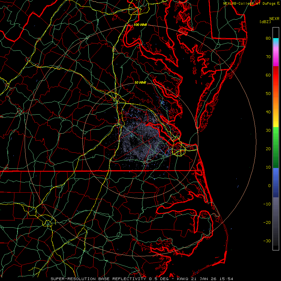Viewport: 281px width, 281px height.
Task: Click the -30 value on the dBZ scale
Action: (x=267, y=241)
